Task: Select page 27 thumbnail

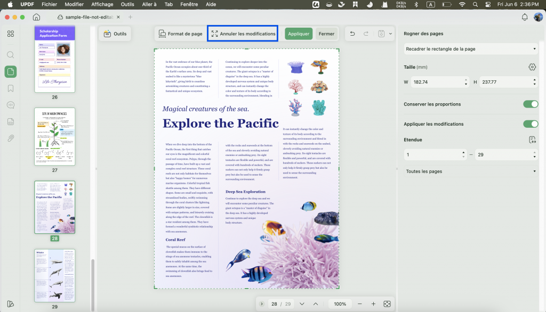Action: [55, 136]
